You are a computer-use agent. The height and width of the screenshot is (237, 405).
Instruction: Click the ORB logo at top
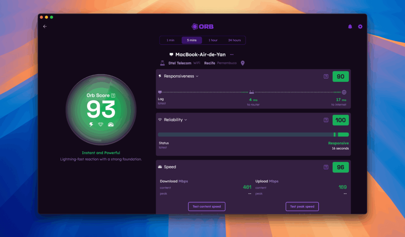pyautogui.click(x=202, y=26)
